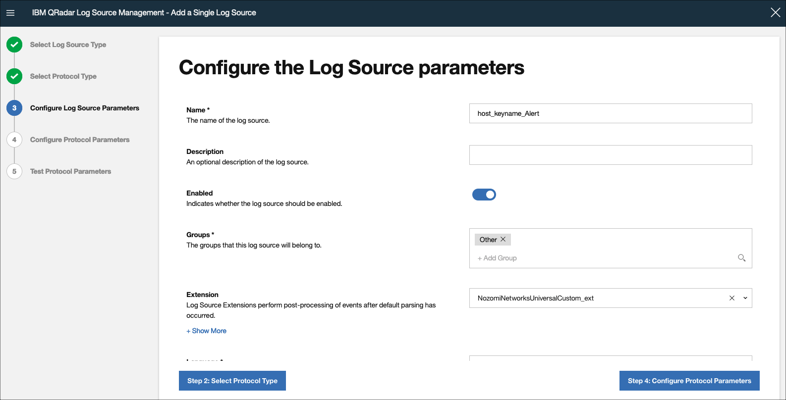Click the green checkmark for Select Protocol Type
Image resolution: width=786 pixels, height=400 pixels.
pos(14,76)
